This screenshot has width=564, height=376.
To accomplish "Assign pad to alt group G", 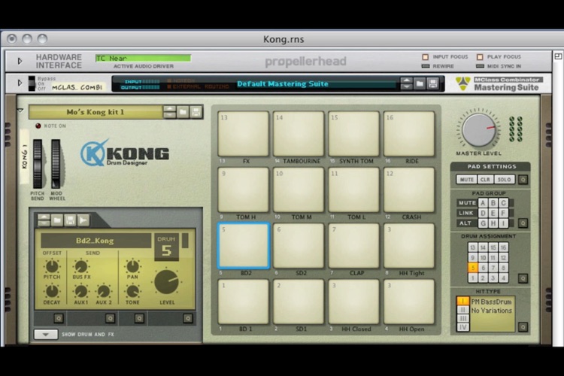I will [x=483, y=223].
